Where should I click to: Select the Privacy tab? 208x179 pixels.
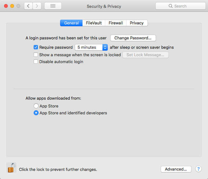click(137, 23)
